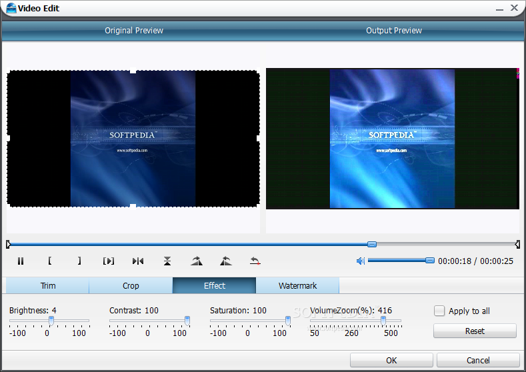526x372 pixels.
Task: Click the VolumeZoom(%): 416 label
Action: click(351, 311)
